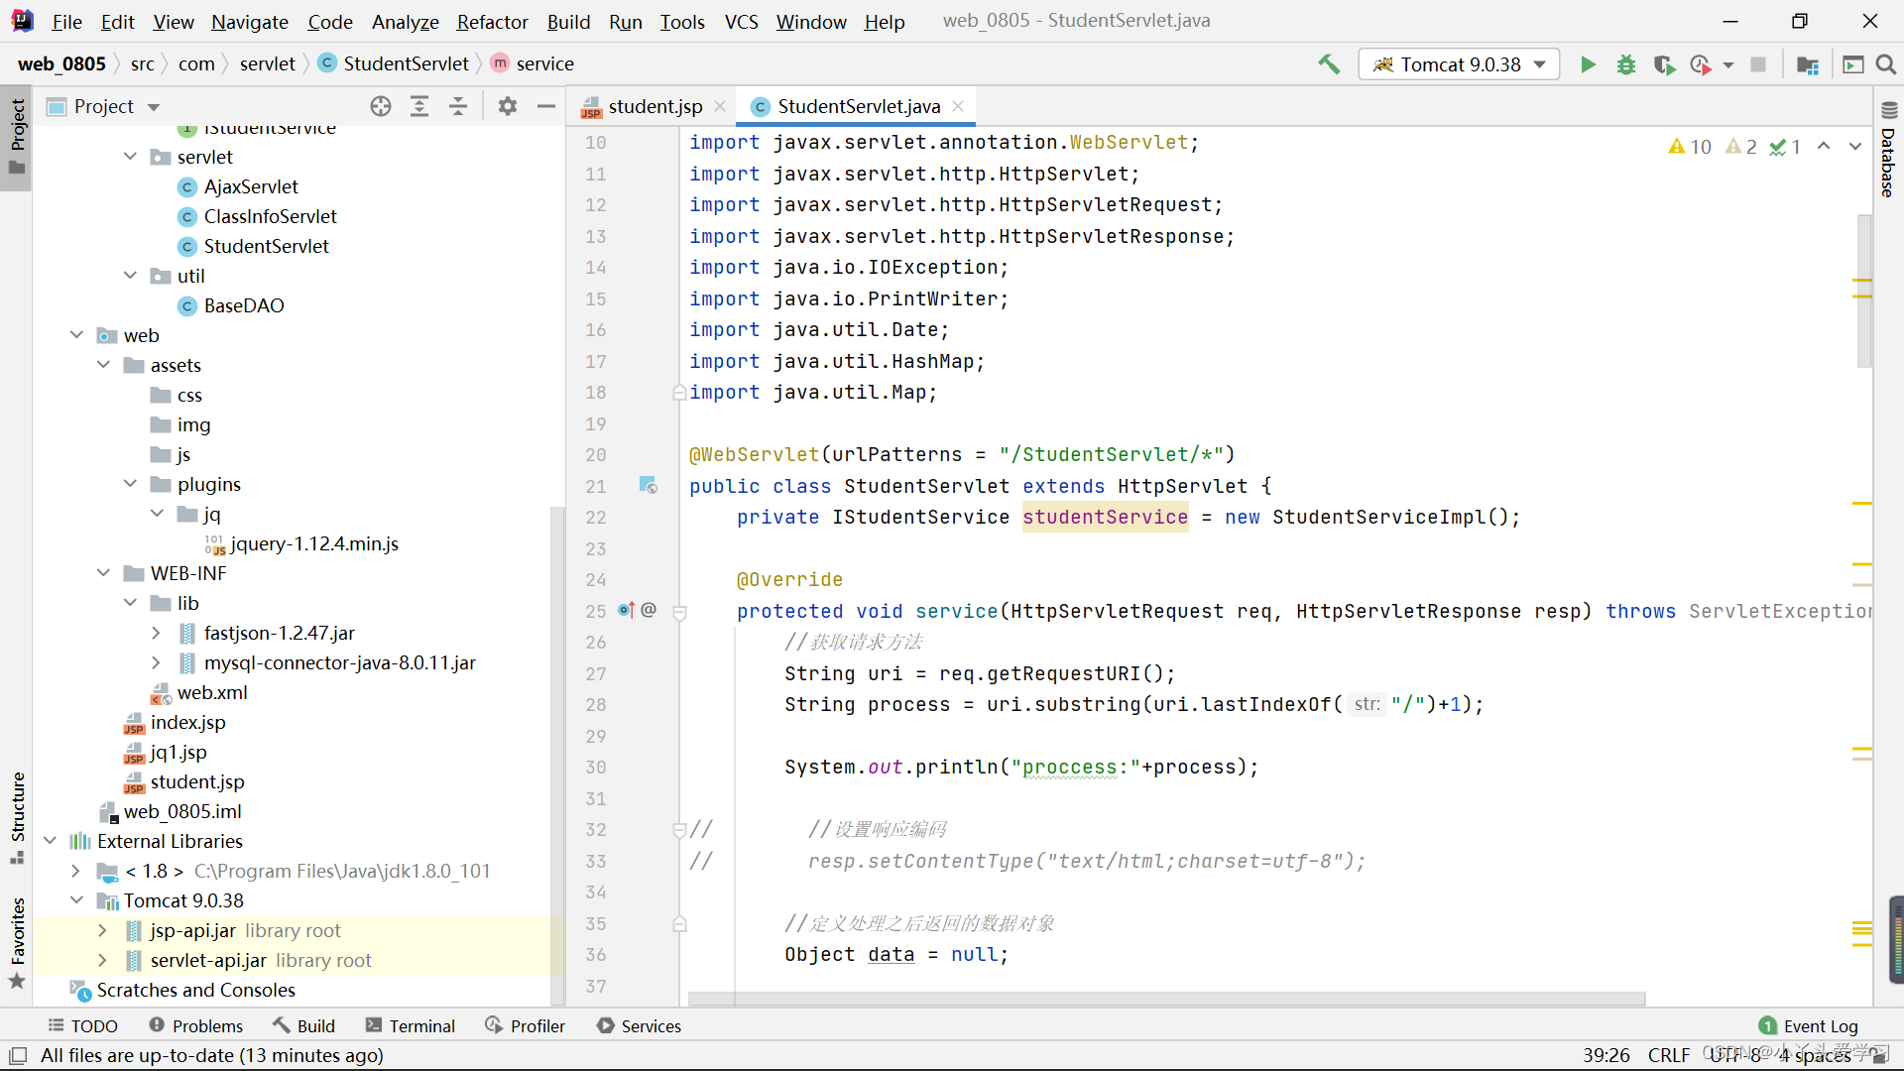Click the Stop square icon

tap(1758, 64)
